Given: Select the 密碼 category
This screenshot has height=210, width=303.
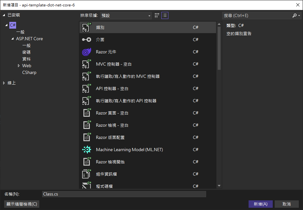Looking at the screenshot, I should point(26,52).
